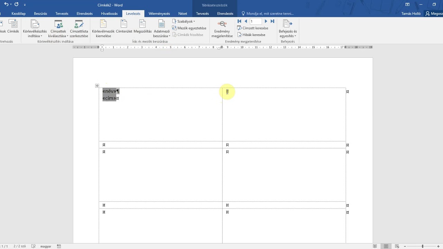Open the Beszúrás tab
The height and width of the screenshot is (249, 443).
[40, 13]
